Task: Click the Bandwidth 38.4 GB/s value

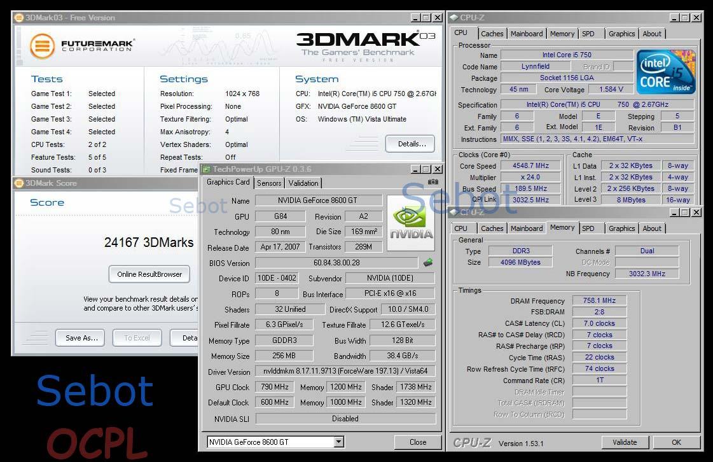Action: [x=403, y=356]
